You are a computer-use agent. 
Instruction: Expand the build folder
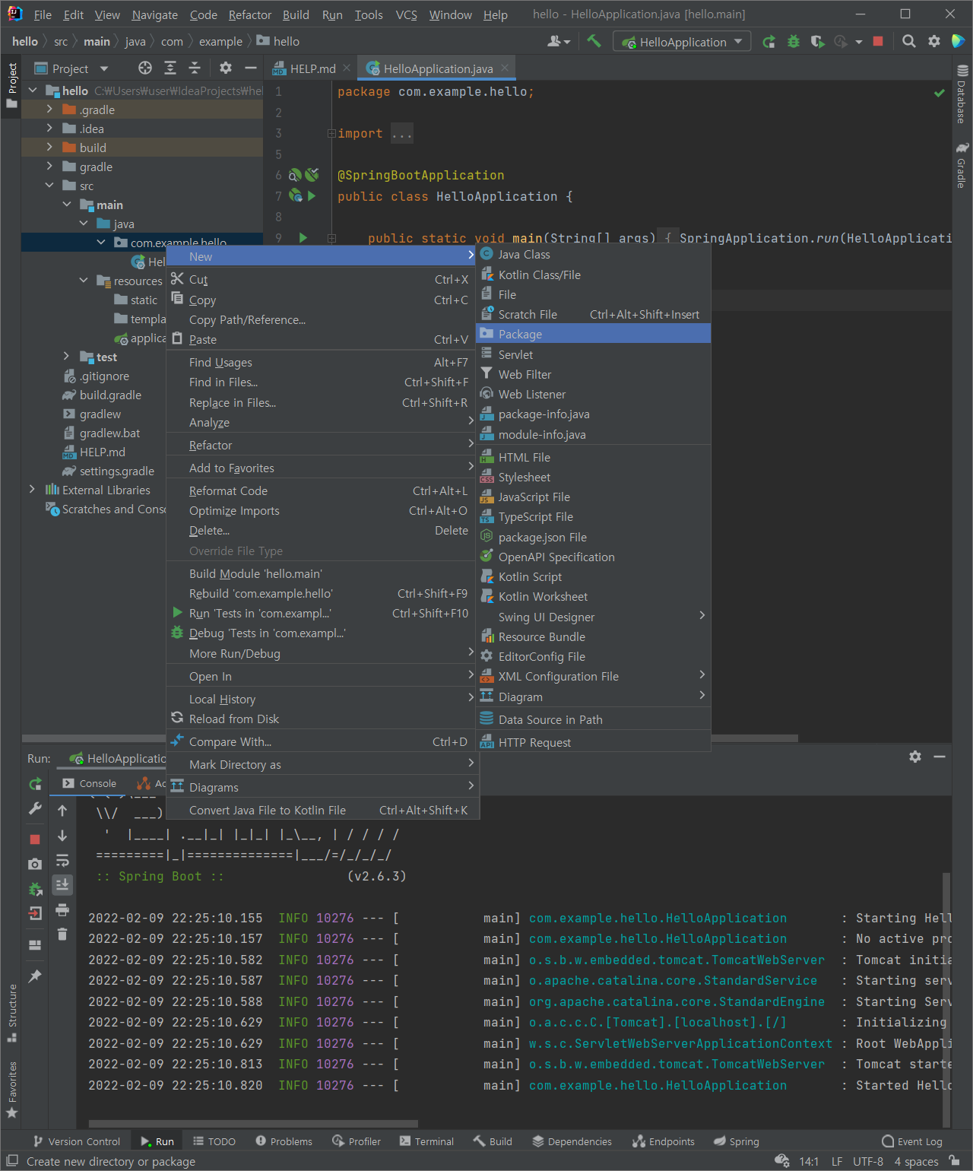coord(49,148)
